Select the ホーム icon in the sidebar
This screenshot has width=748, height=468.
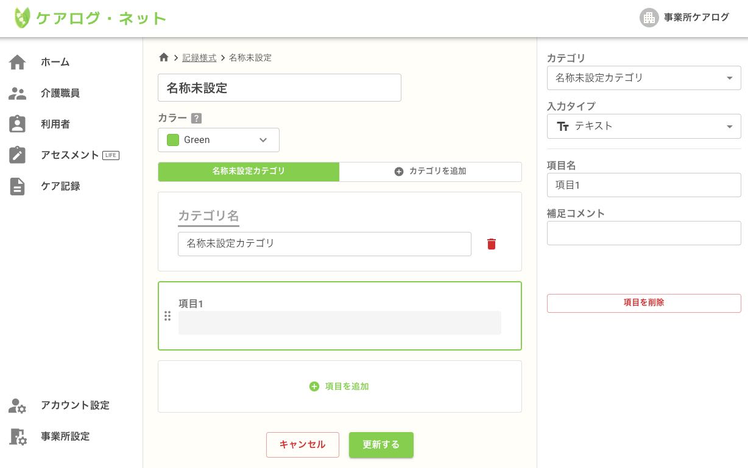[x=18, y=62]
